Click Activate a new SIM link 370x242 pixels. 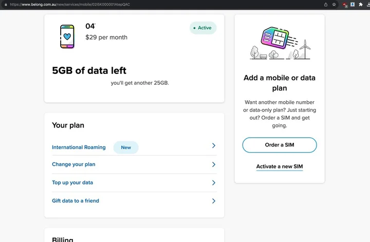point(280,166)
